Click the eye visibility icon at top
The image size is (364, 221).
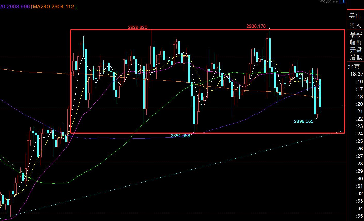coord(322,1)
